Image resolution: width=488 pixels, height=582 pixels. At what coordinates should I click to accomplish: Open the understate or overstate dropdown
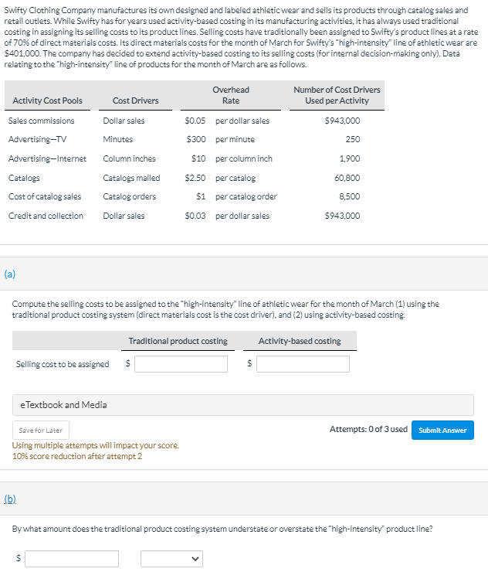(x=171, y=559)
